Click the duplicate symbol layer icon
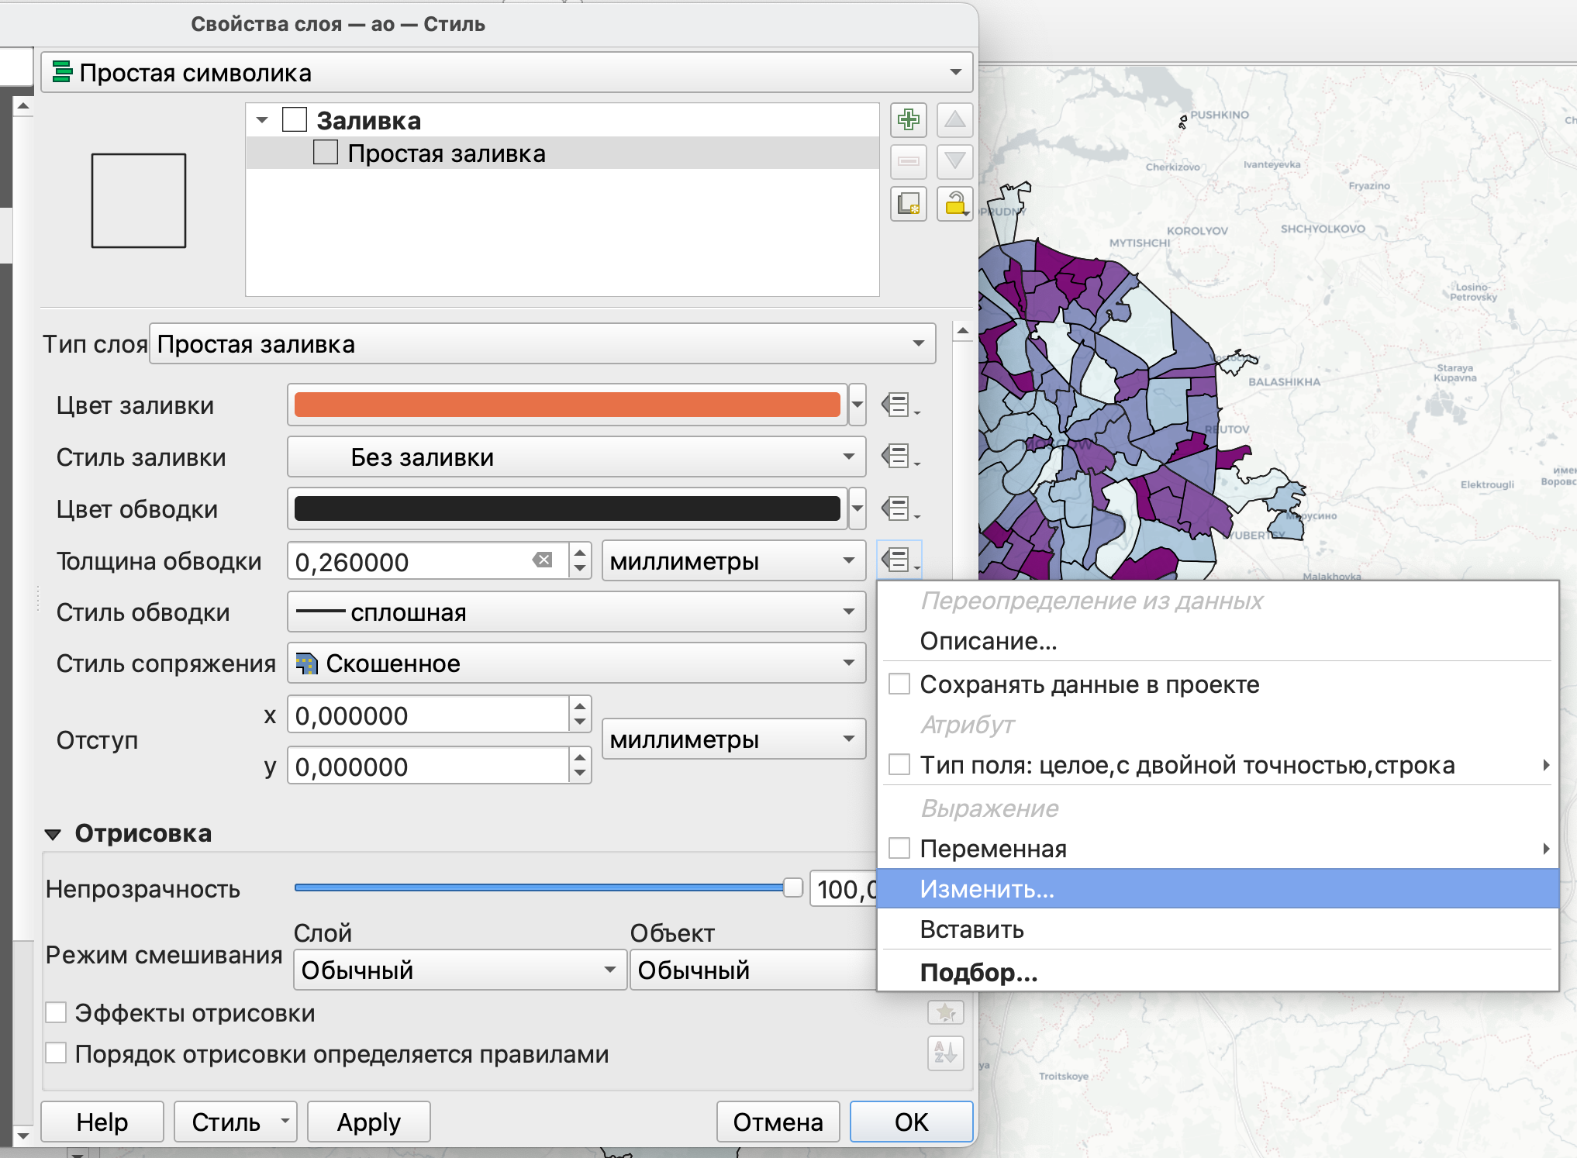 (x=908, y=204)
